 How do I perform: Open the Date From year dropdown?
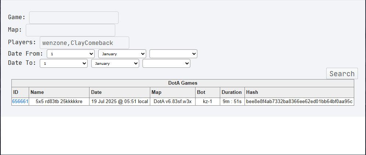pos(173,54)
